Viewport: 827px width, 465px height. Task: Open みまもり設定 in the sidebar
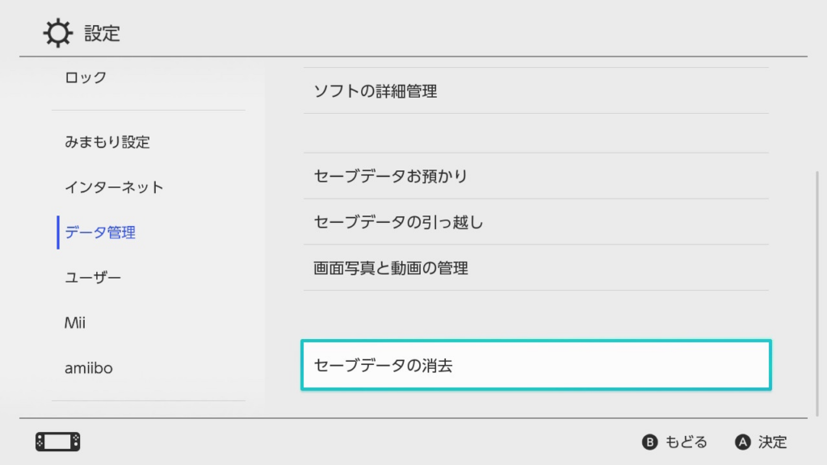[107, 142]
